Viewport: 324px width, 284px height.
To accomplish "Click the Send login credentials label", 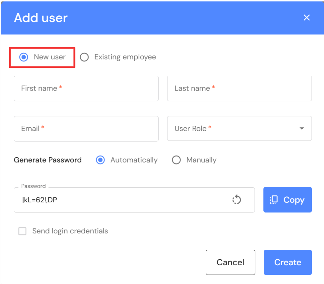I will (x=70, y=231).
